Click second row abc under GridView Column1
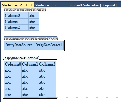 point(30,76)
